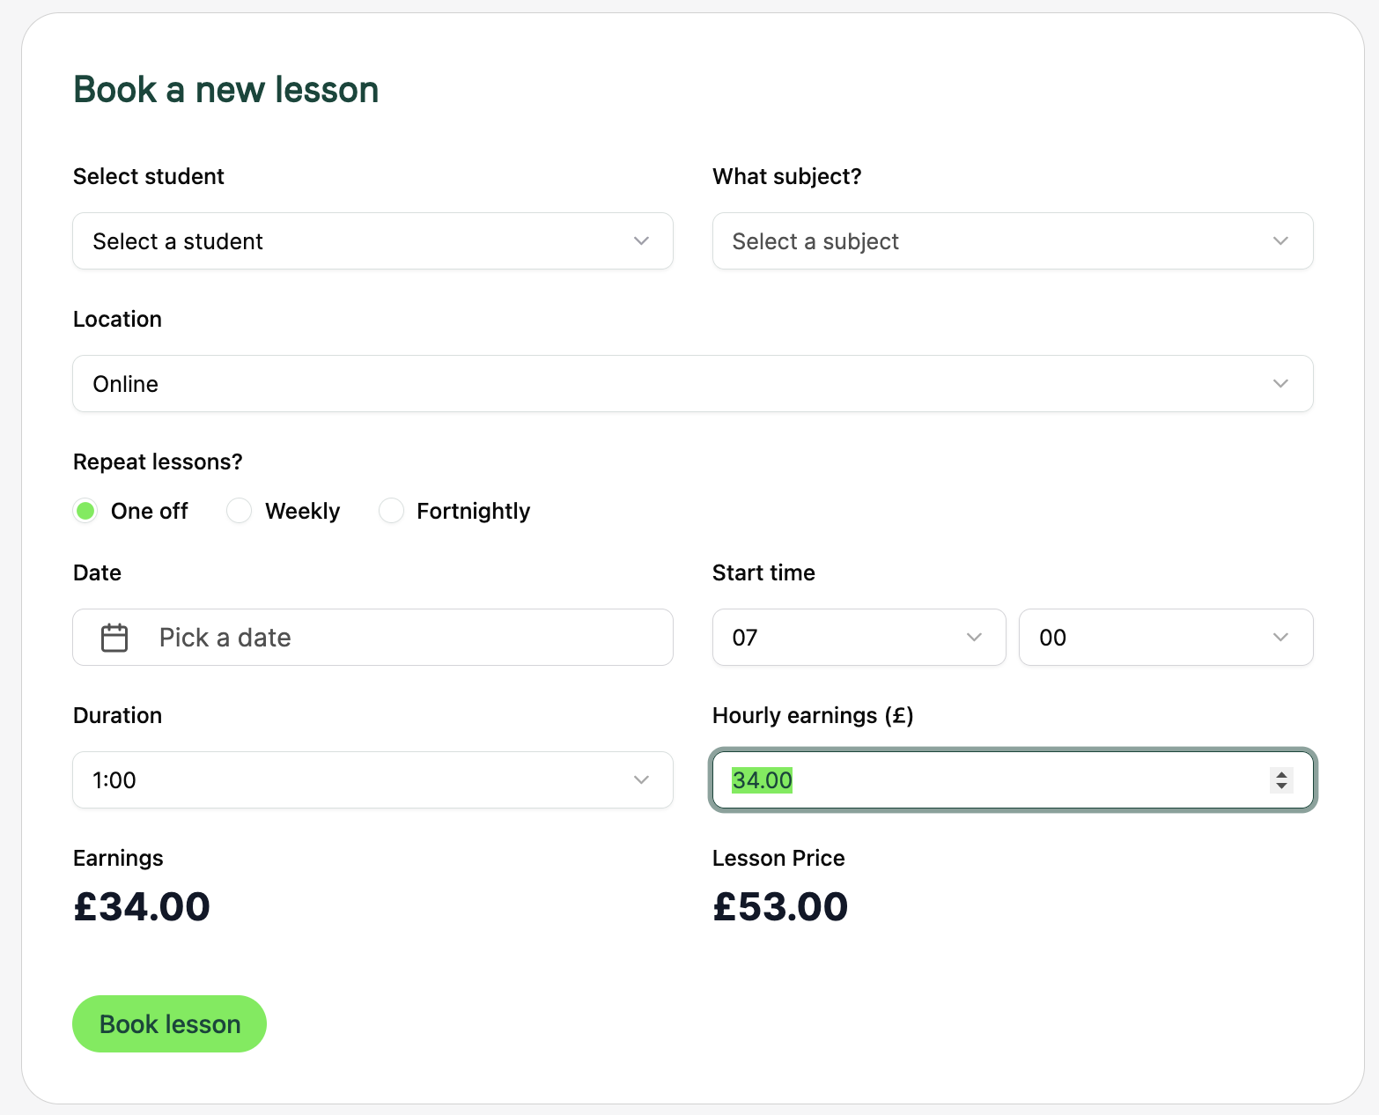The width and height of the screenshot is (1379, 1115).
Task: Click the chevron arrow in Duration field
Action: click(641, 780)
